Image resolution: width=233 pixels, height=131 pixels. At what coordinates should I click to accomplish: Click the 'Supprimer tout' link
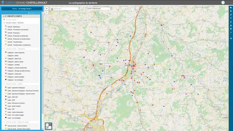tap(34, 13)
